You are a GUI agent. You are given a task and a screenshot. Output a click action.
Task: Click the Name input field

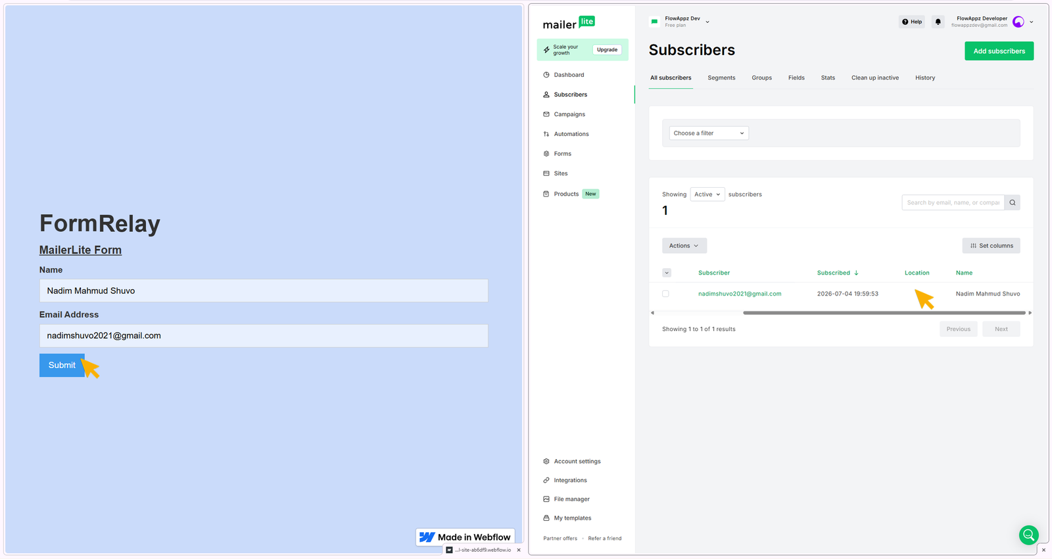[264, 290]
